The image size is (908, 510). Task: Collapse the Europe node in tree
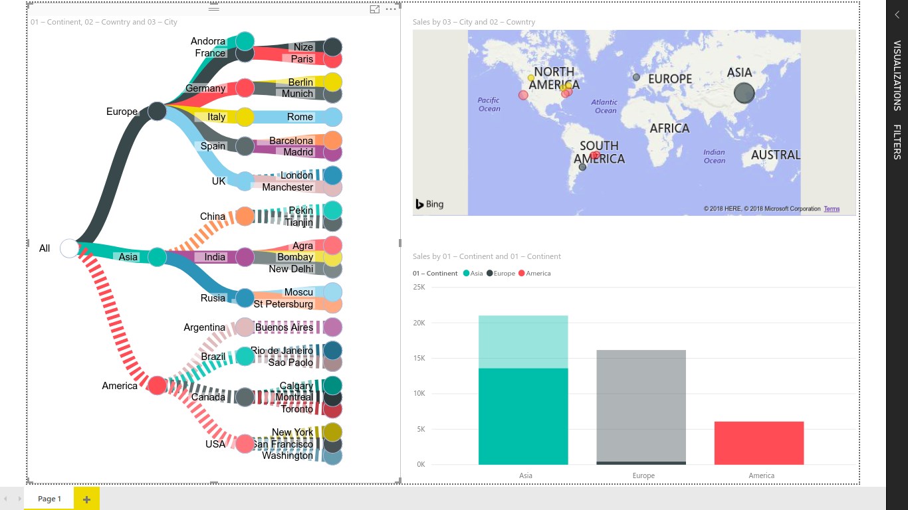(x=157, y=111)
